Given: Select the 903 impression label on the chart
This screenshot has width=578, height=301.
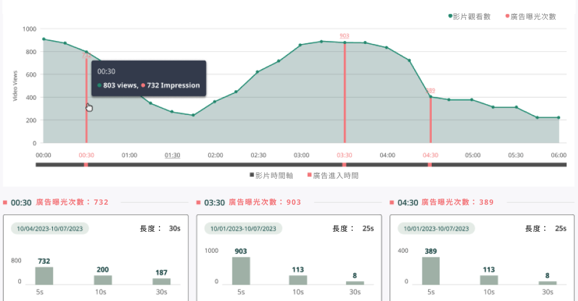Looking at the screenshot, I should pos(344,36).
